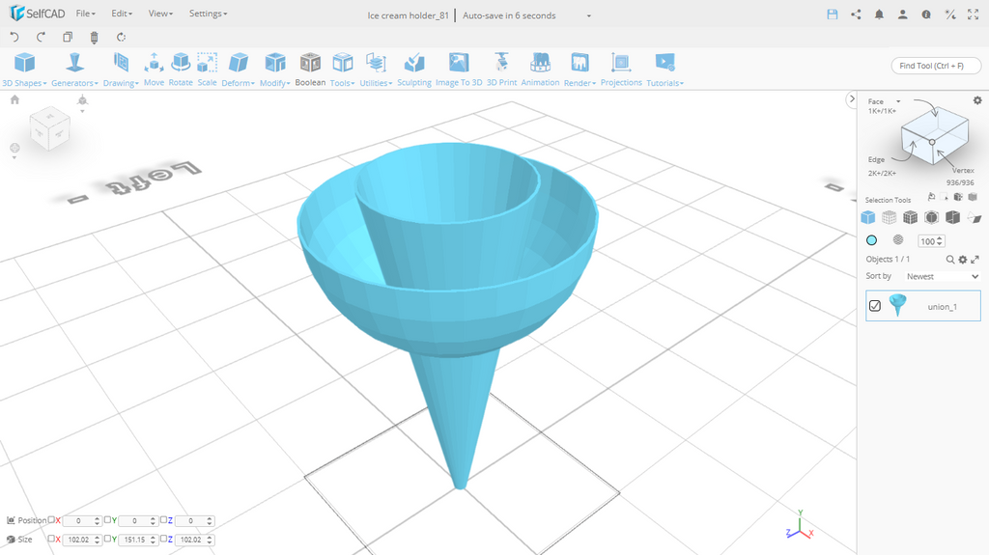Screen dimensions: 989x555
Task: Open the Edit menu
Action: pyautogui.click(x=122, y=14)
